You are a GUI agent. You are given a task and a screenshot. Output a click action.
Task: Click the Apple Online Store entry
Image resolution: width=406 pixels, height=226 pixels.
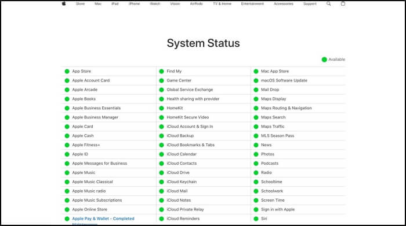pos(89,209)
